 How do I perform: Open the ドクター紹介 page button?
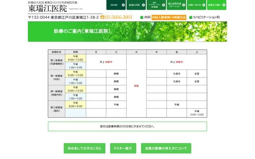coord(123,148)
